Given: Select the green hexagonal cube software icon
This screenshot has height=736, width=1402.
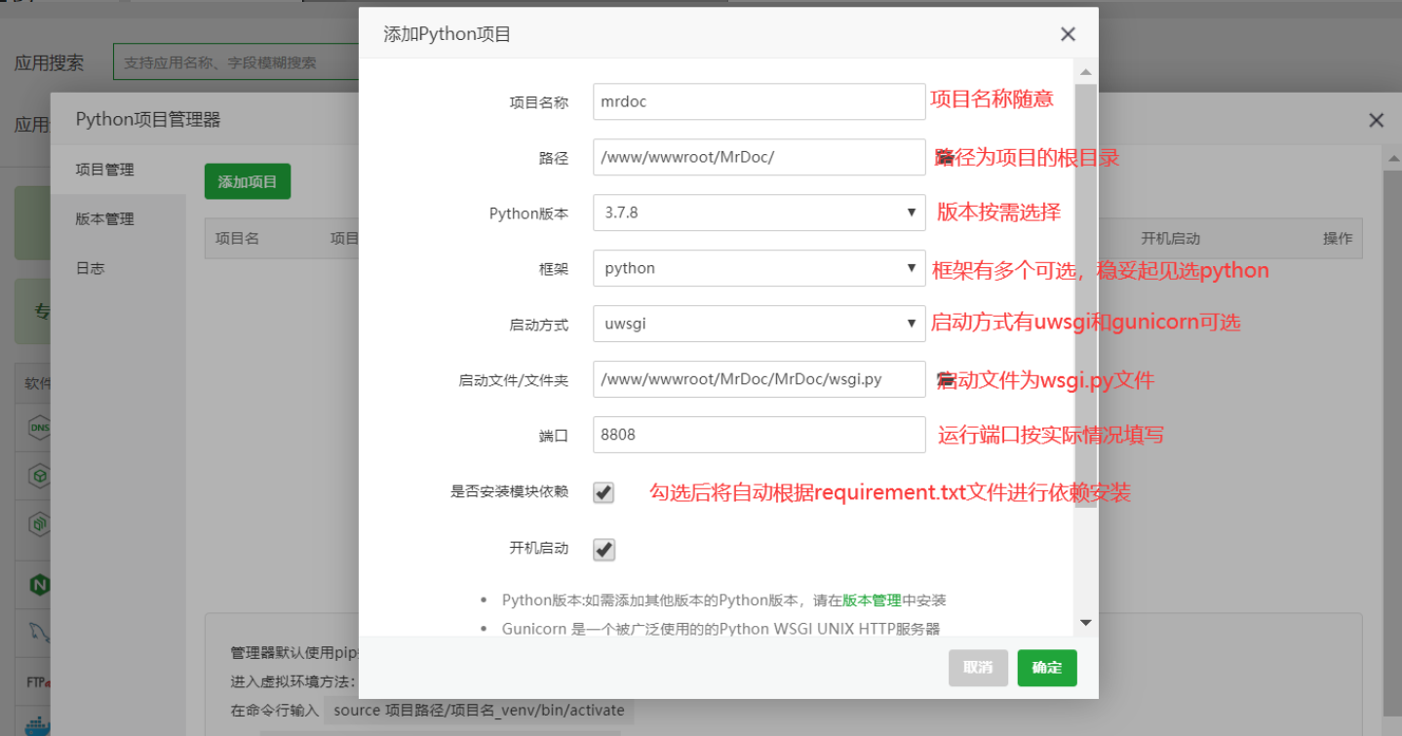Looking at the screenshot, I should [x=39, y=476].
